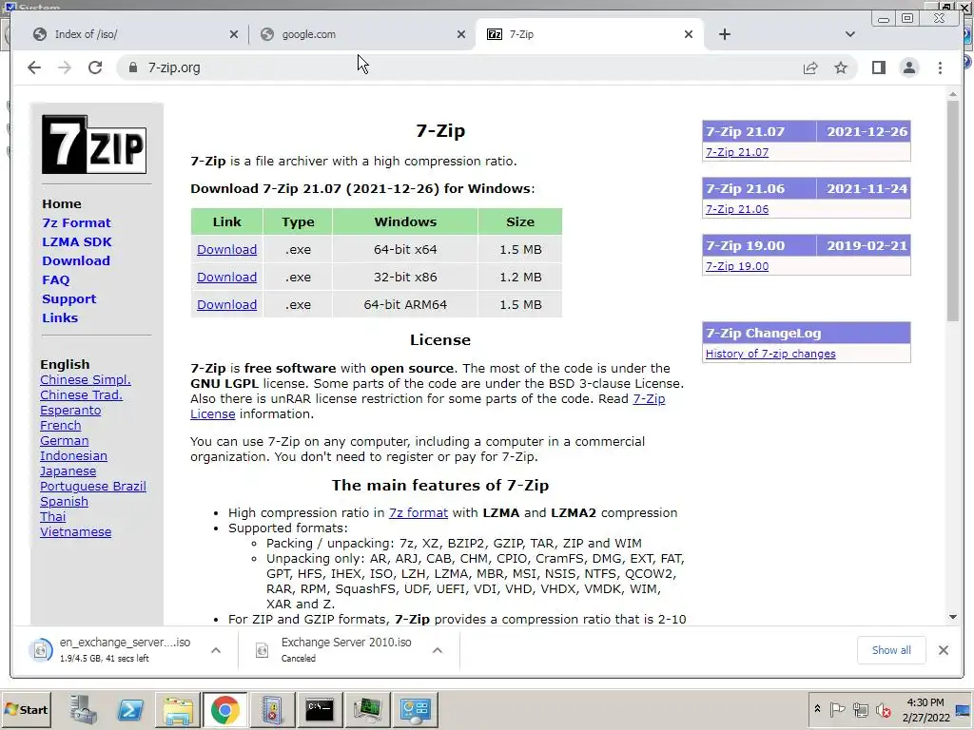The width and height of the screenshot is (974, 730).
Task: Click Show all downloads button
Action: click(890, 650)
